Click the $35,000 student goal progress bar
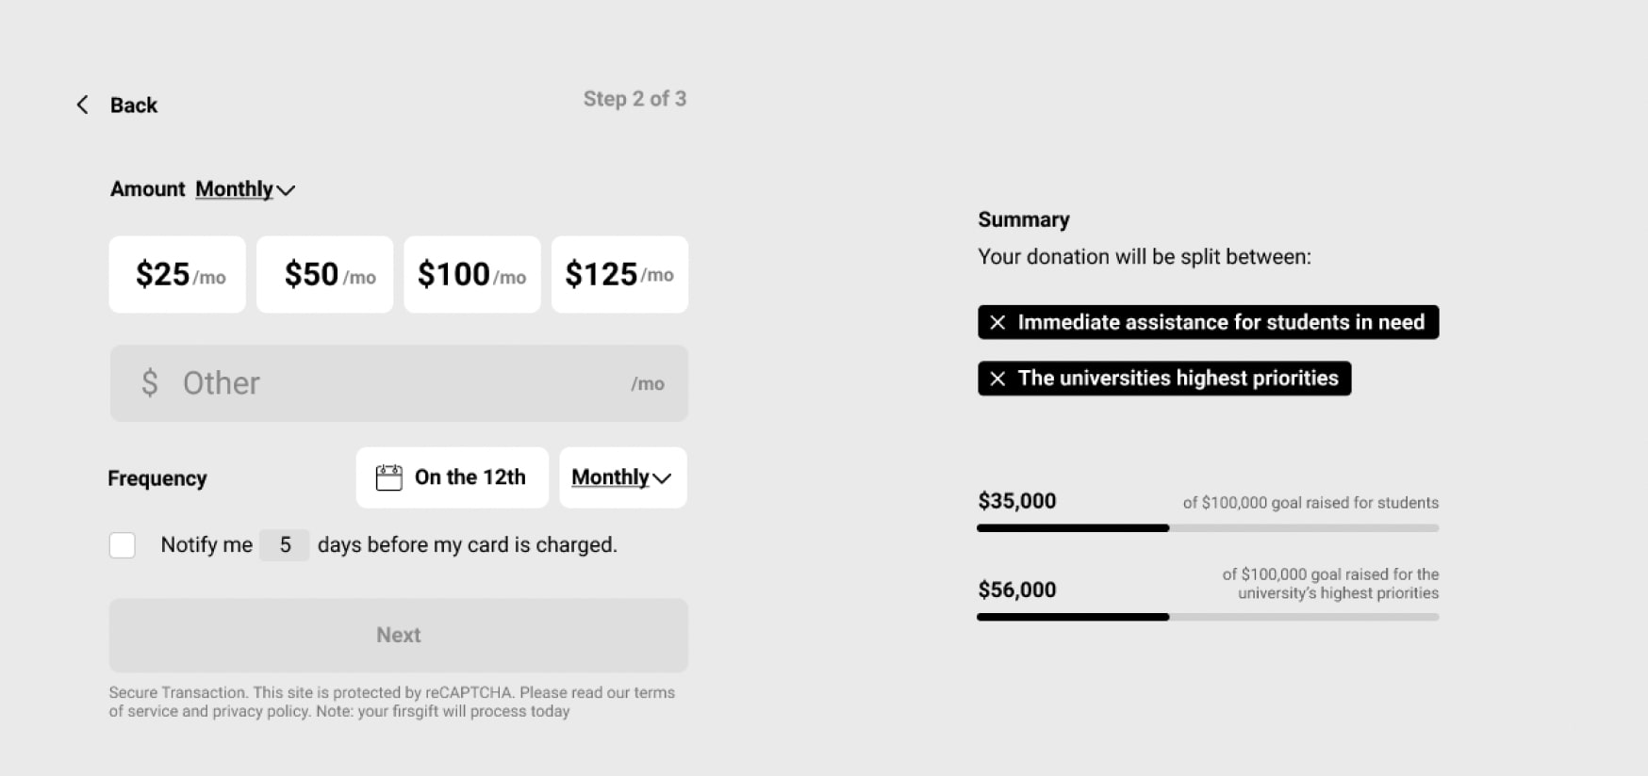 [1208, 528]
